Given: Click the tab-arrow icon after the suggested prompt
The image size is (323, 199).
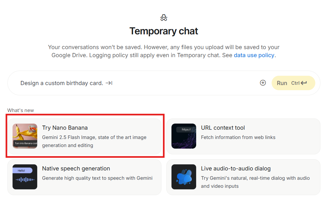Looking at the screenshot, I should click(109, 83).
